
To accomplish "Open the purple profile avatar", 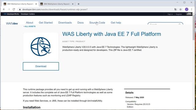I will (187, 9).
